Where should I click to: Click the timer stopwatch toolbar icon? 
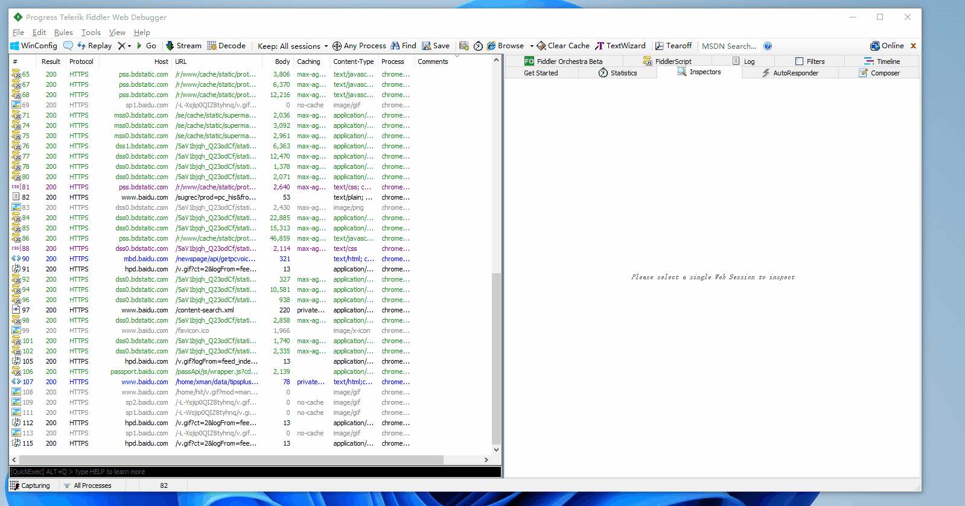pyautogui.click(x=478, y=46)
